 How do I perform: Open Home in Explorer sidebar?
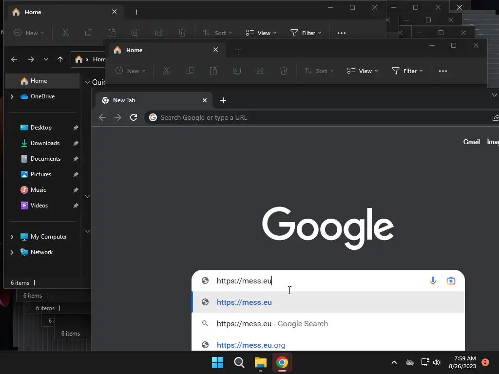(42, 81)
